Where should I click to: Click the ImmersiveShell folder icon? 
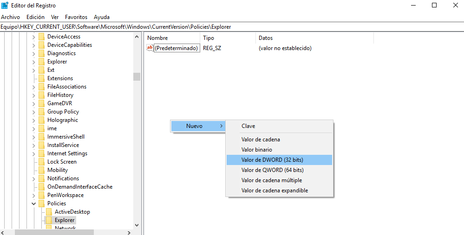pyautogui.click(x=41, y=137)
